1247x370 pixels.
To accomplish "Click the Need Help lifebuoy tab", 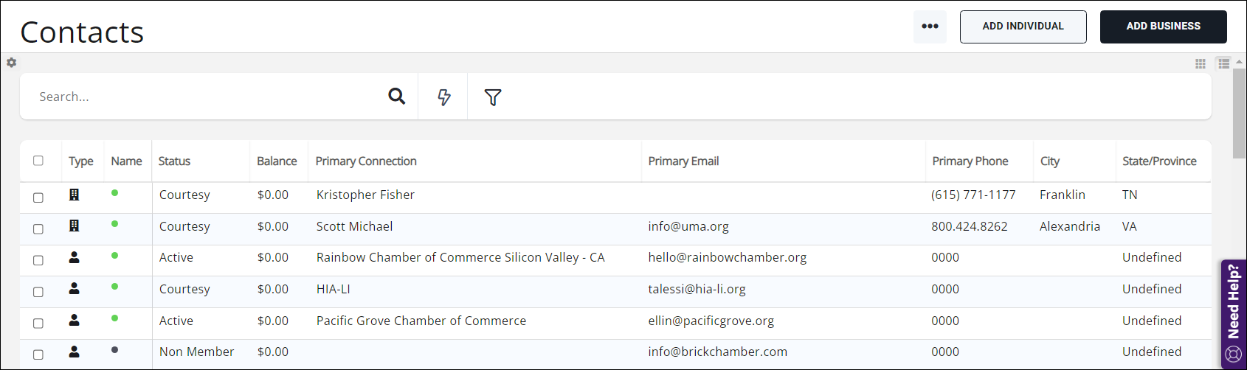I will click(x=1233, y=313).
